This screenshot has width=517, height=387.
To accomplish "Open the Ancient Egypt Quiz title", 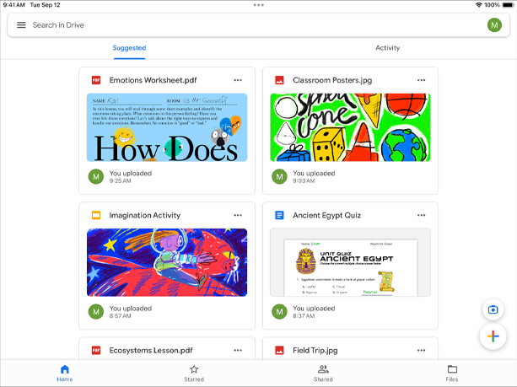I will [326, 215].
